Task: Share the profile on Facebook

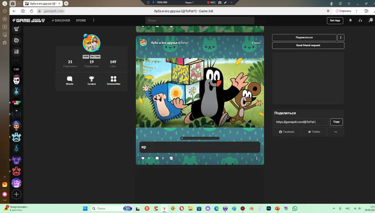Action: pos(287,132)
